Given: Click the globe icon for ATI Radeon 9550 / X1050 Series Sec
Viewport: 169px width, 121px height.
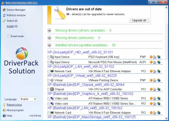Looking at the screenshot, I should [x=159, y=104].
